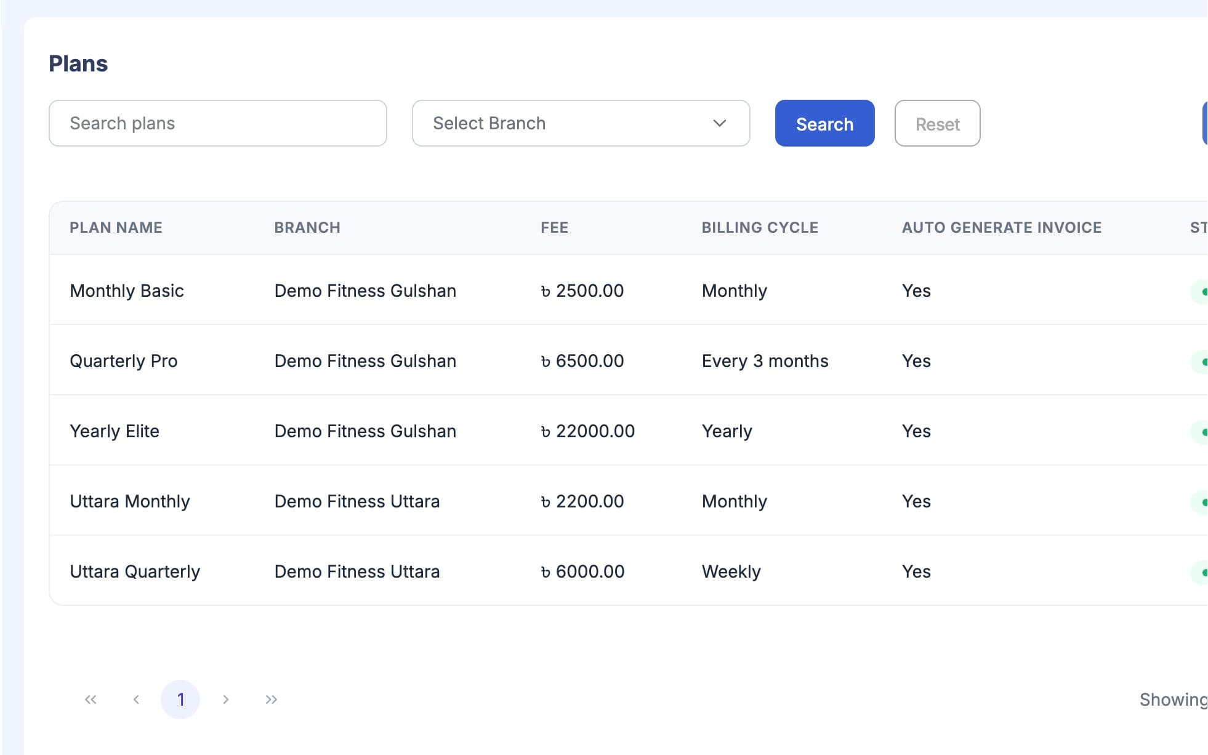Go to previous page chevron icon

tap(136, 700)
